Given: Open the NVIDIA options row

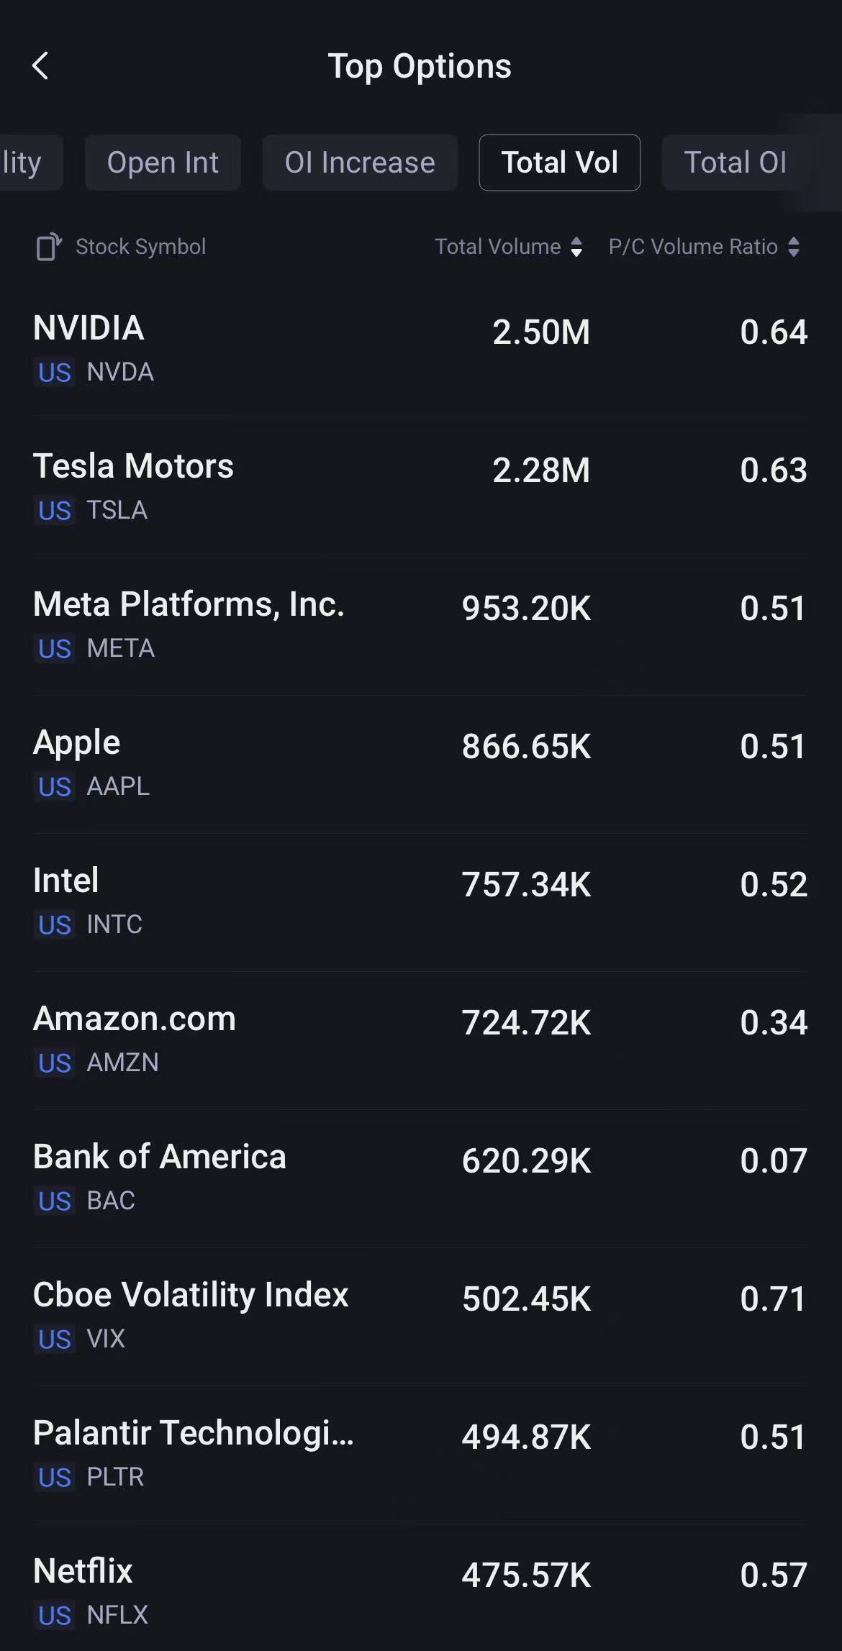Looking at the screenshot, I should 420,349.
